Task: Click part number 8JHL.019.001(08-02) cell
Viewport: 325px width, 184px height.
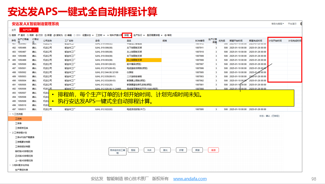Action: pos(105,64)
